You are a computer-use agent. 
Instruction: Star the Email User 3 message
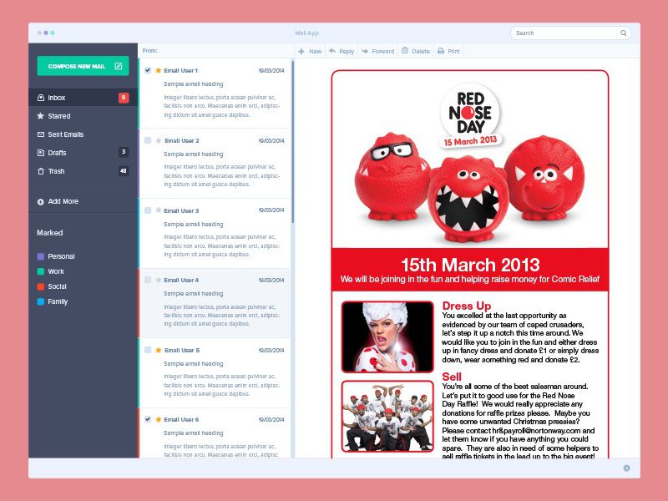click(x=159, y=210)
